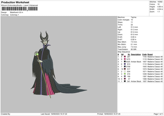Click the Code column header
The width and height of the screenshot is (164, 116).
(x=144, y=54)
